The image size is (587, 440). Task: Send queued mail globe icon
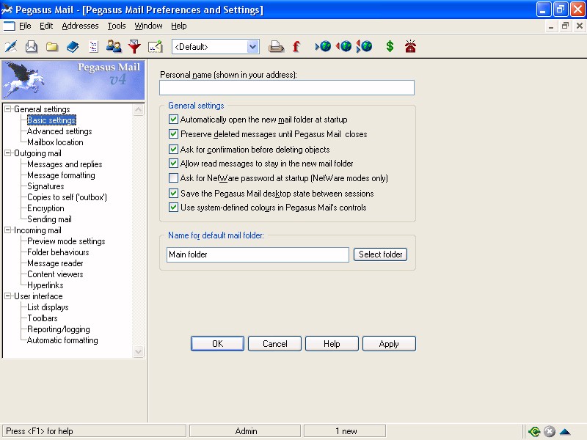coord(343,46)
